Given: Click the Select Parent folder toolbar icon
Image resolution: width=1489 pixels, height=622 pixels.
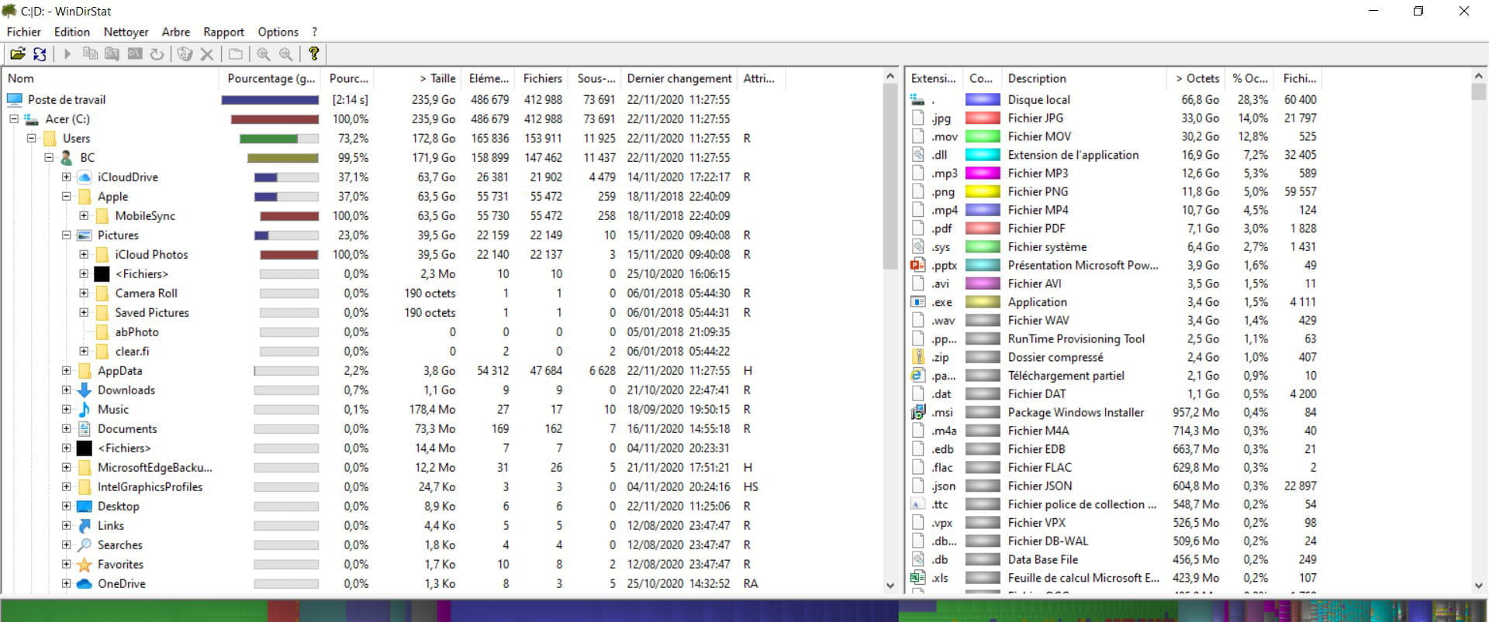Looking at the screenshot, I should click(x=235, y=53).
